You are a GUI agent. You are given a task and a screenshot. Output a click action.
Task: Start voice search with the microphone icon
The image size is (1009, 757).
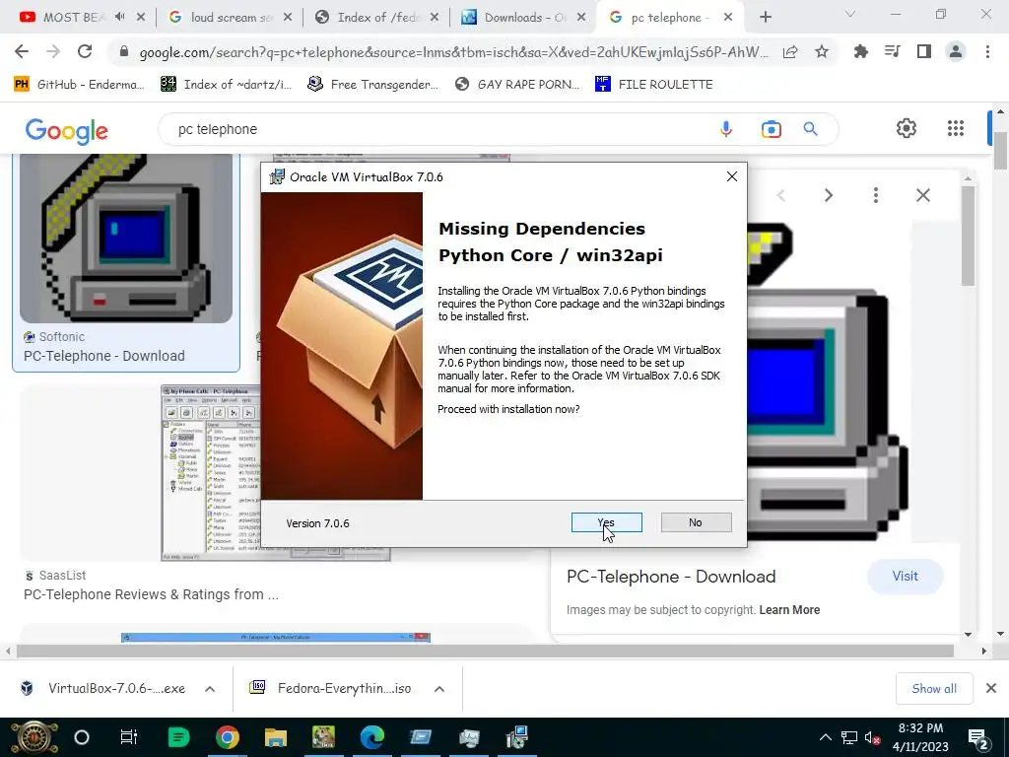tap(726, 129)
